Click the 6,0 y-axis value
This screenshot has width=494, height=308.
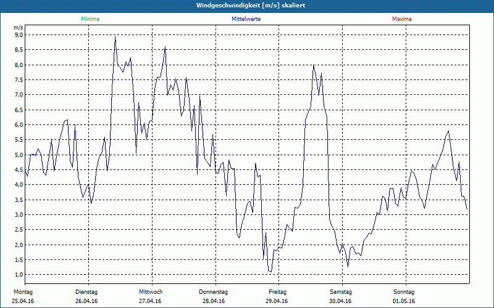click(x=19, y=125)
